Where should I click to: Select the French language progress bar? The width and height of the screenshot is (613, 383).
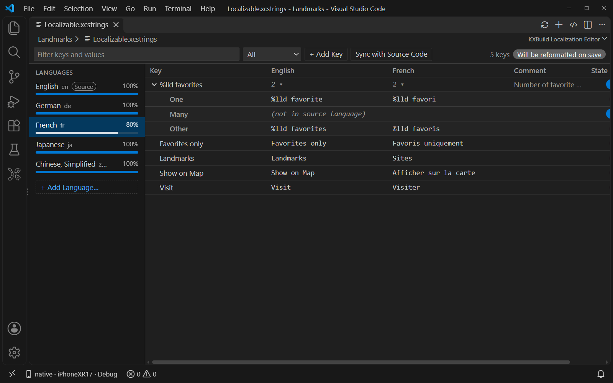[87, 133]
